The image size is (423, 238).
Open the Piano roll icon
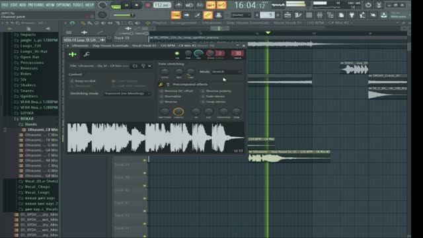tap(298, 15)
